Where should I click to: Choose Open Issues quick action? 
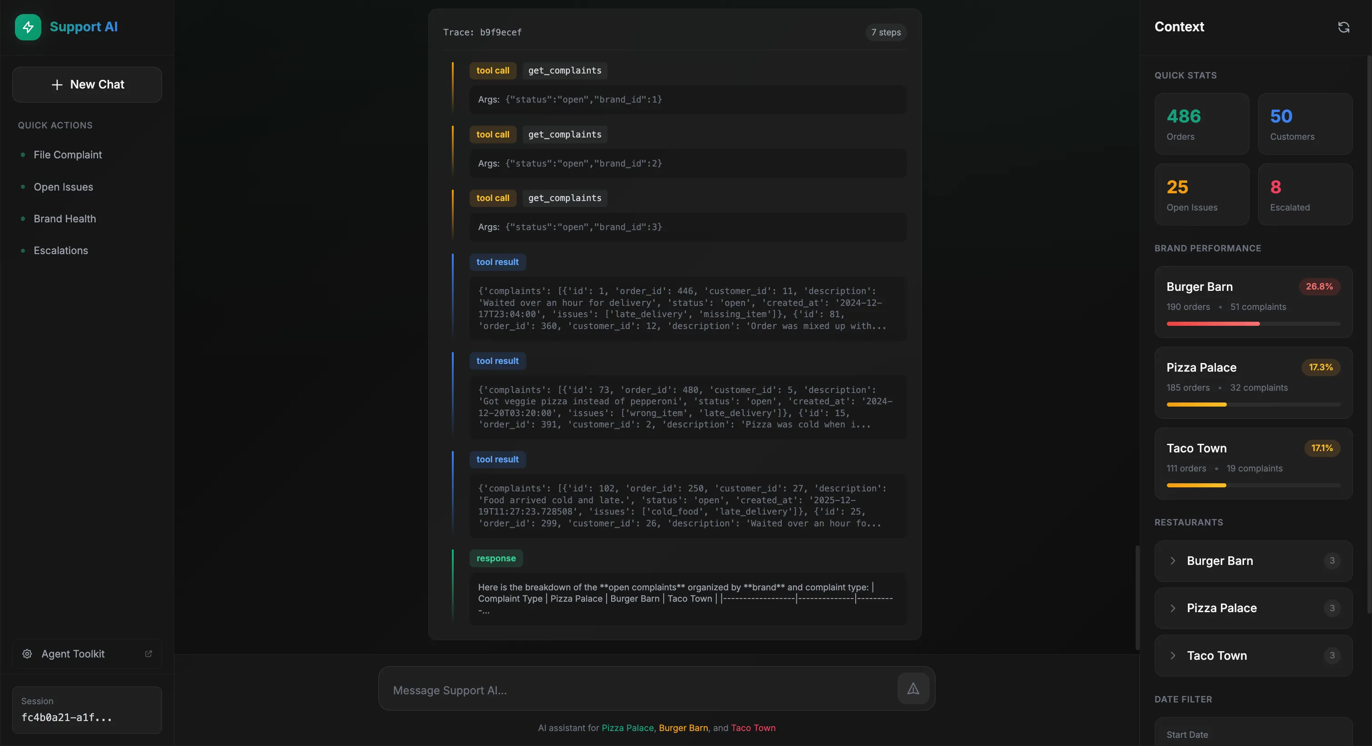coord(63,187)
